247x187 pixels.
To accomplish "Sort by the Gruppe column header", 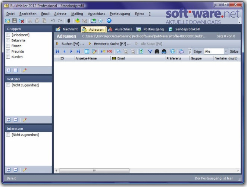I will coord(201,58).
